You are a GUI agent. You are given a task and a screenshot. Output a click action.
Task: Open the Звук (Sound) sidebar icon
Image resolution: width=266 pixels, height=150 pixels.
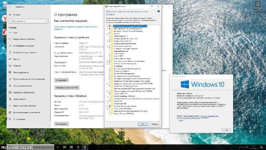point(10,33)
